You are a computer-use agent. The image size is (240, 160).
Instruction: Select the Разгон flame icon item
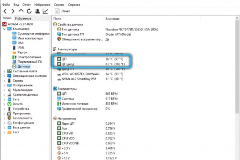click(22, 52)
